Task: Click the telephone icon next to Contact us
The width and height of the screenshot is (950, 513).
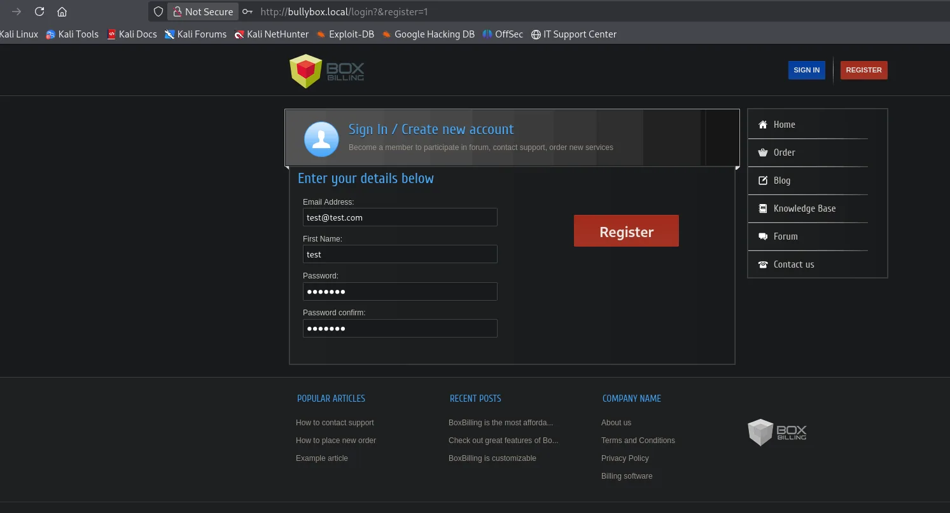Action: coord(763,264)
